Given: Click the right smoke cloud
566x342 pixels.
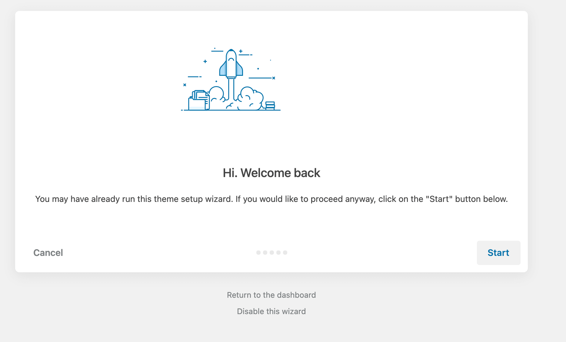Looking at the screenshot, I should click(250, 98).
